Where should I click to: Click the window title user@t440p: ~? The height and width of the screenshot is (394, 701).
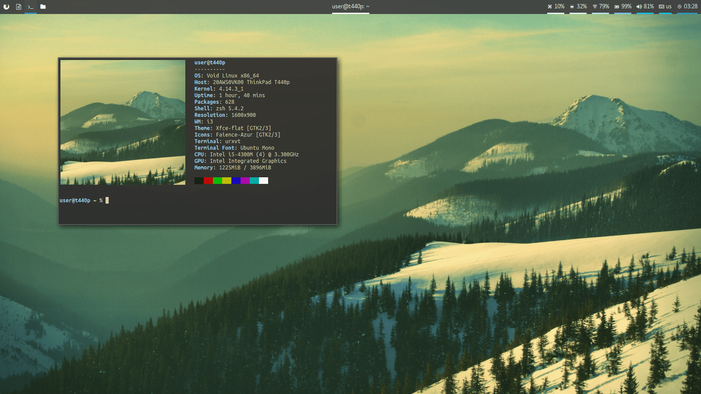350,7
